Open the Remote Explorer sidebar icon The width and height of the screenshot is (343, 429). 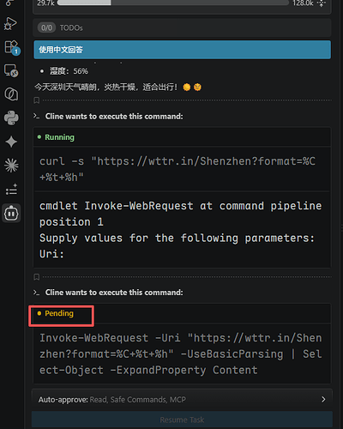(x=11, y=70)
